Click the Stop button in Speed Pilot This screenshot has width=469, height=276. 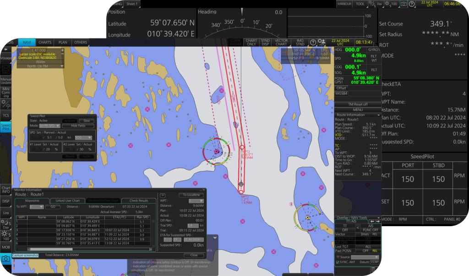coord(87,121)
